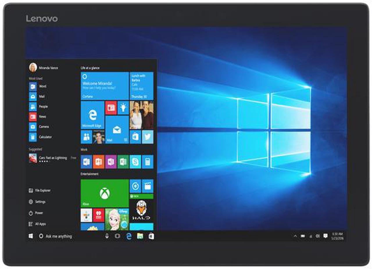Open the Photos tile with two women
This screenshot has height=269, width=372.
click(142, 115)
